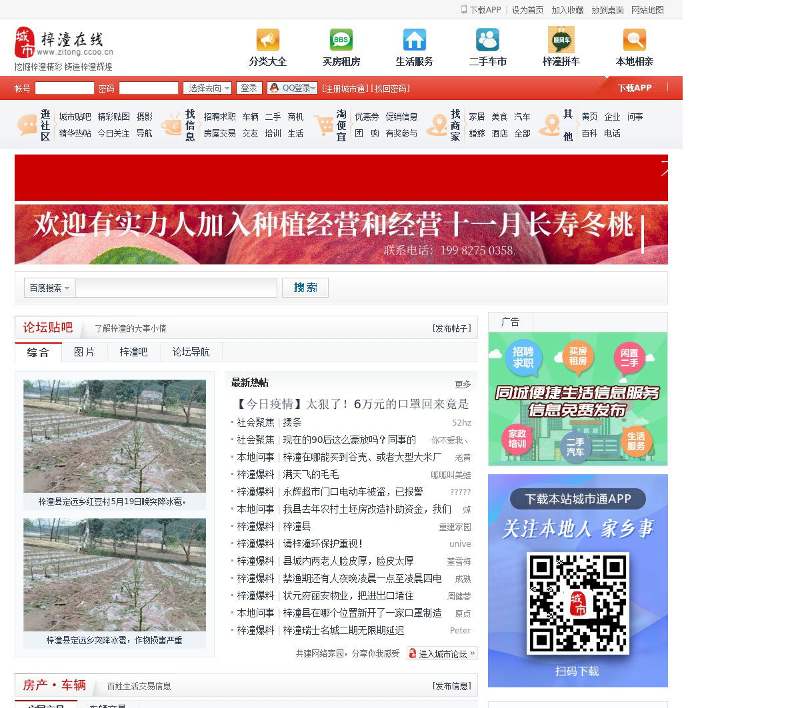Switch to the 图片 forum tab

click(84, 352)
